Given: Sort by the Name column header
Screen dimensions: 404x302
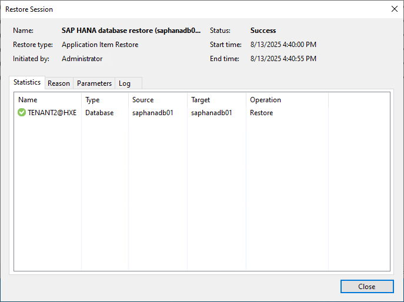Looking at the screenshot, I should (48, 100).
